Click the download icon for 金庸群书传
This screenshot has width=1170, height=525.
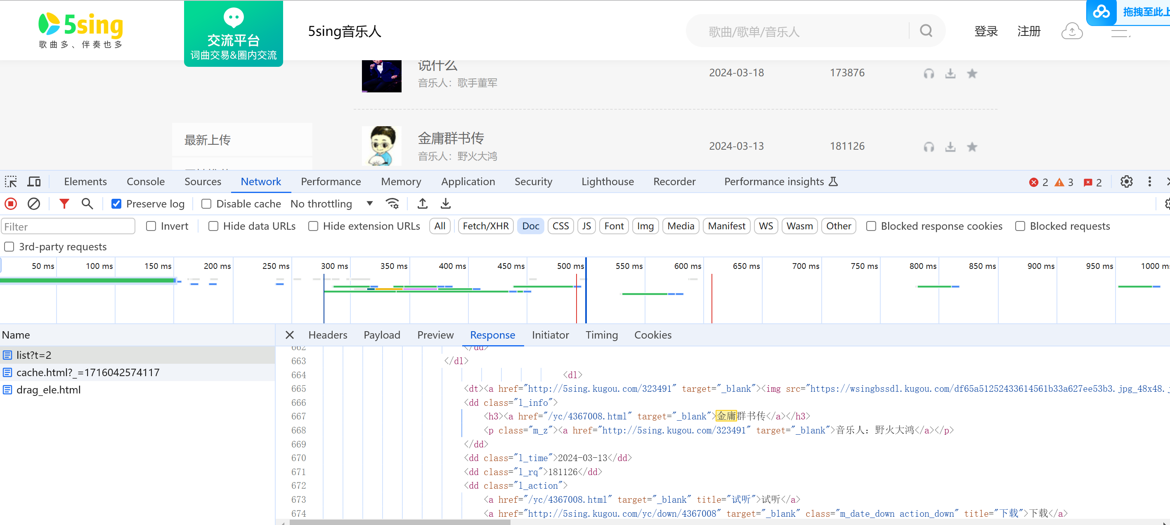[950, 146]
